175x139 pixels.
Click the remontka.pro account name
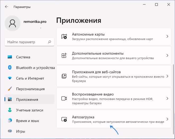35,21
